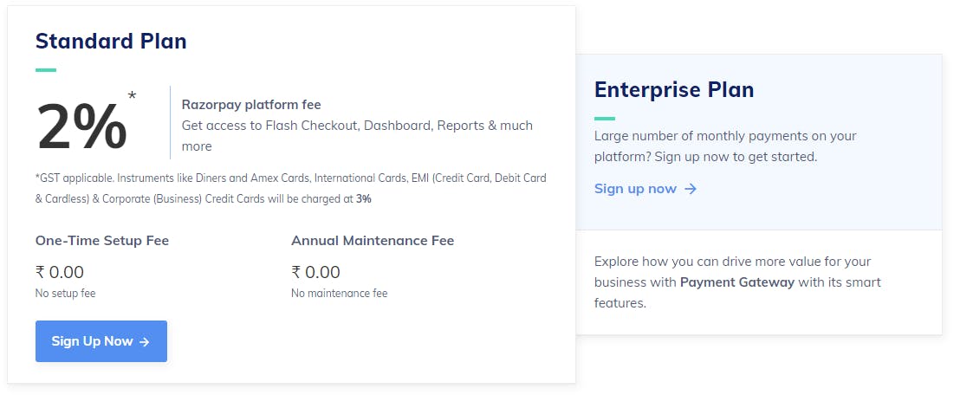The height and width of the screenshot is (395, 960).
Task: Click the arrow icon beside Enterprise sign up link
Action: pyautogui.click(x=691, y=189)
